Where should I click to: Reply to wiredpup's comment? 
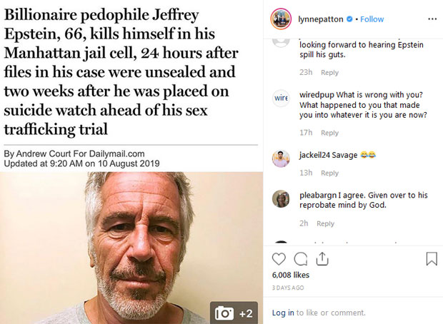click(329, 133)
